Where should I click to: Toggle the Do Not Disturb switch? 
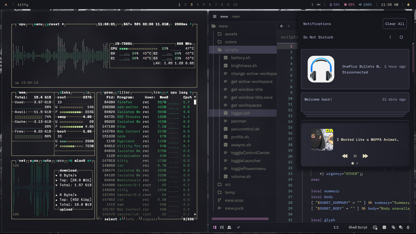tap(396, 37)
